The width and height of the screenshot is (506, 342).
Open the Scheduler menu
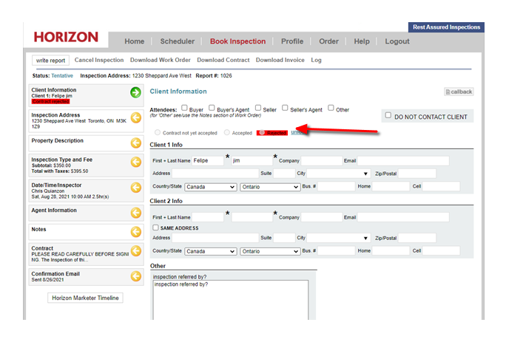pos(178,41)
